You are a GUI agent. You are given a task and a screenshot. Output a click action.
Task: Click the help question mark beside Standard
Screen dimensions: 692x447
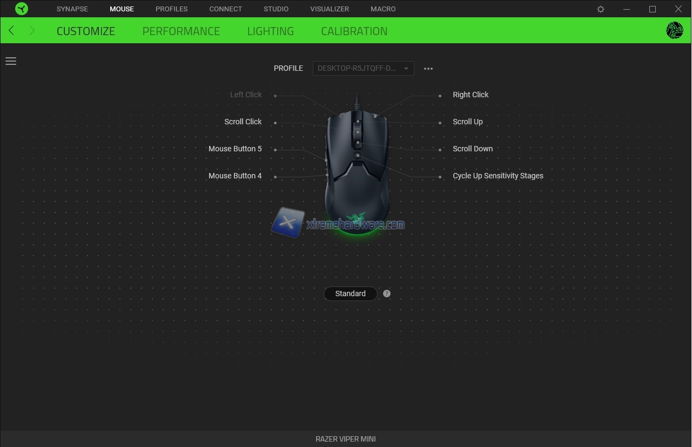pos(387,293)
